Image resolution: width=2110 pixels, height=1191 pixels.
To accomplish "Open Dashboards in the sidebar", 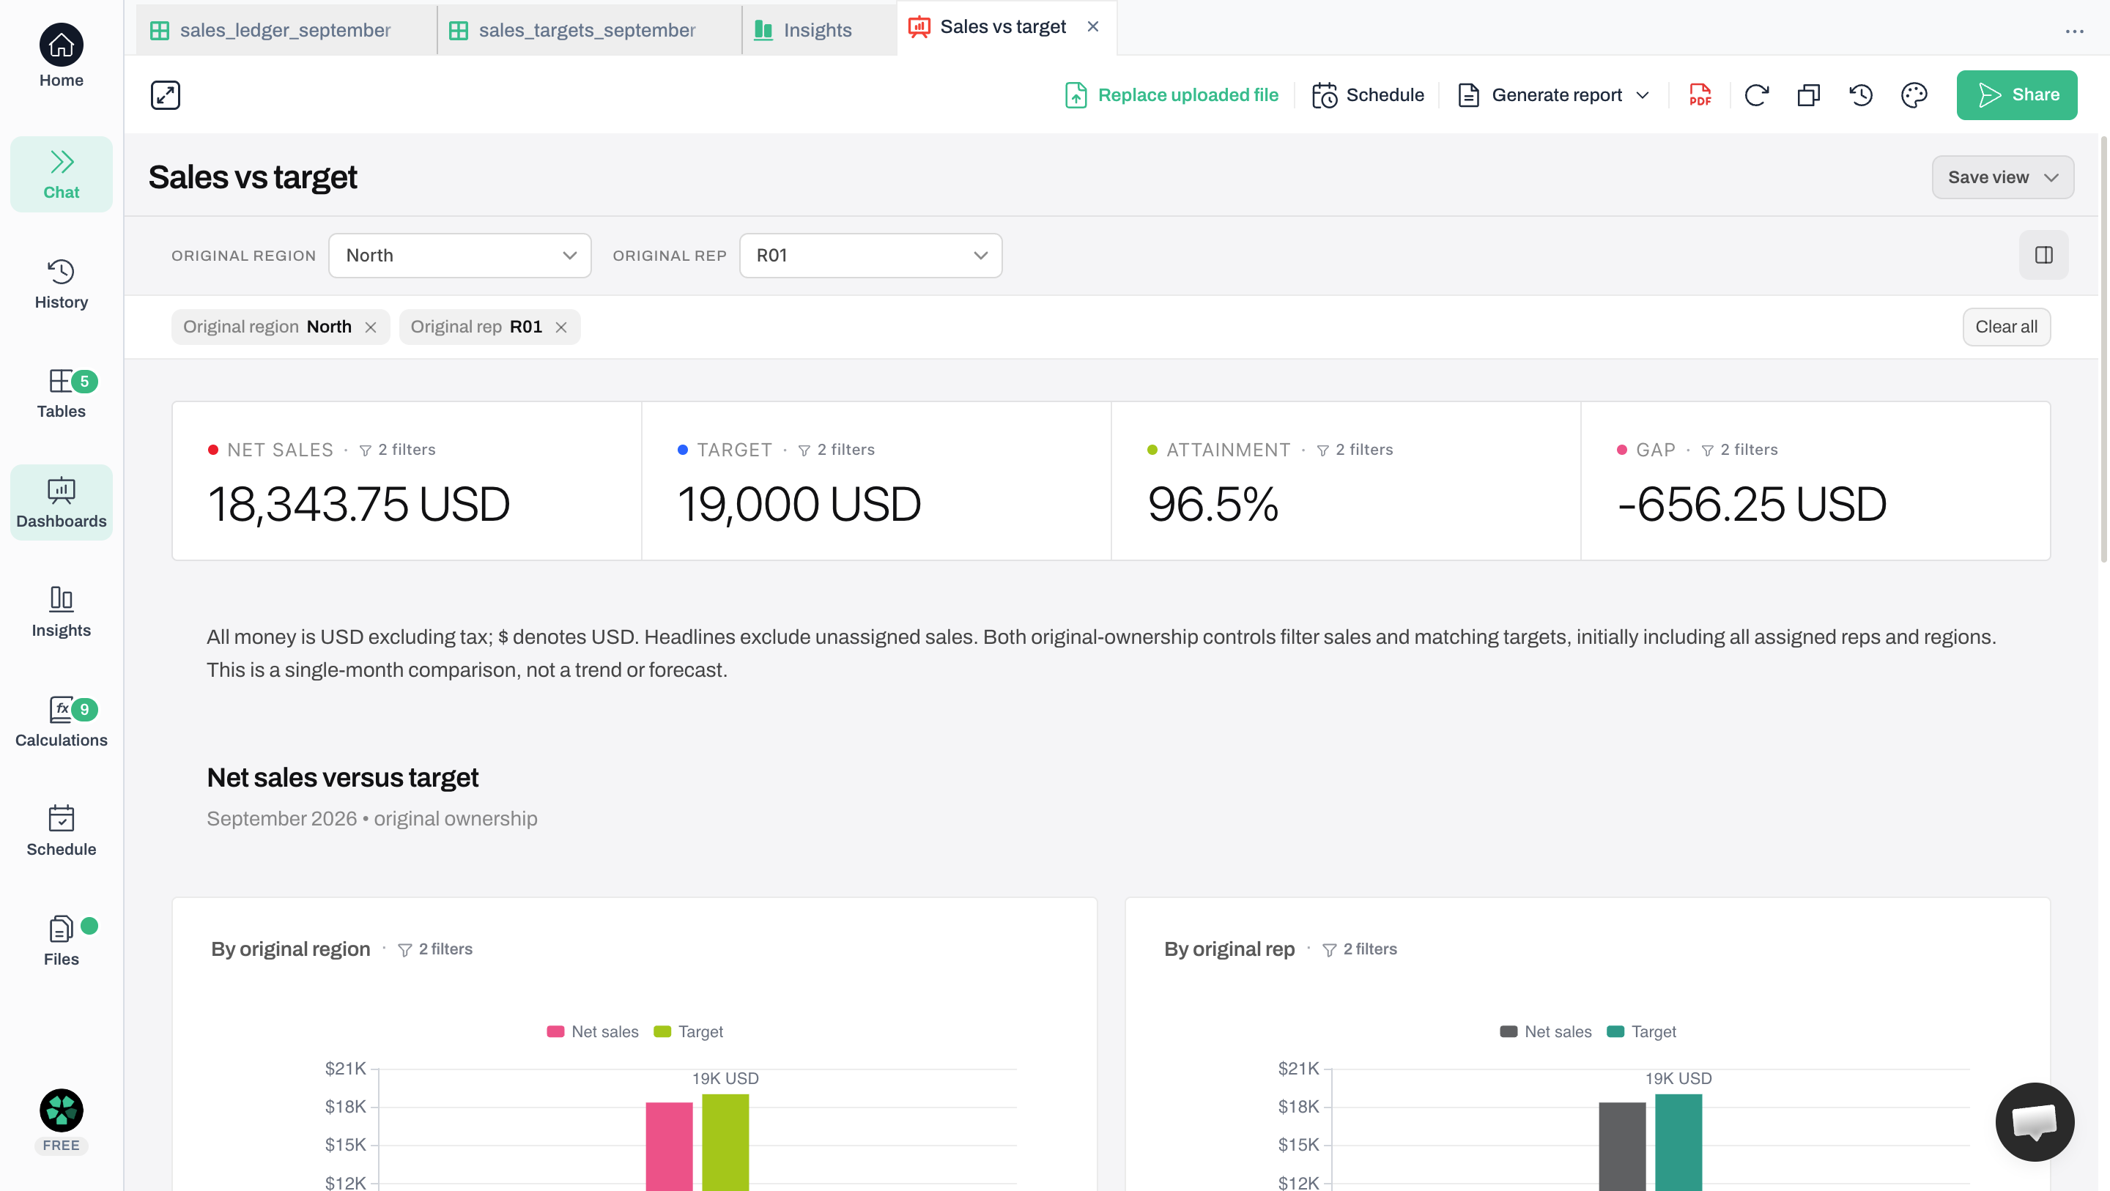I will click(x=62, y=502).
